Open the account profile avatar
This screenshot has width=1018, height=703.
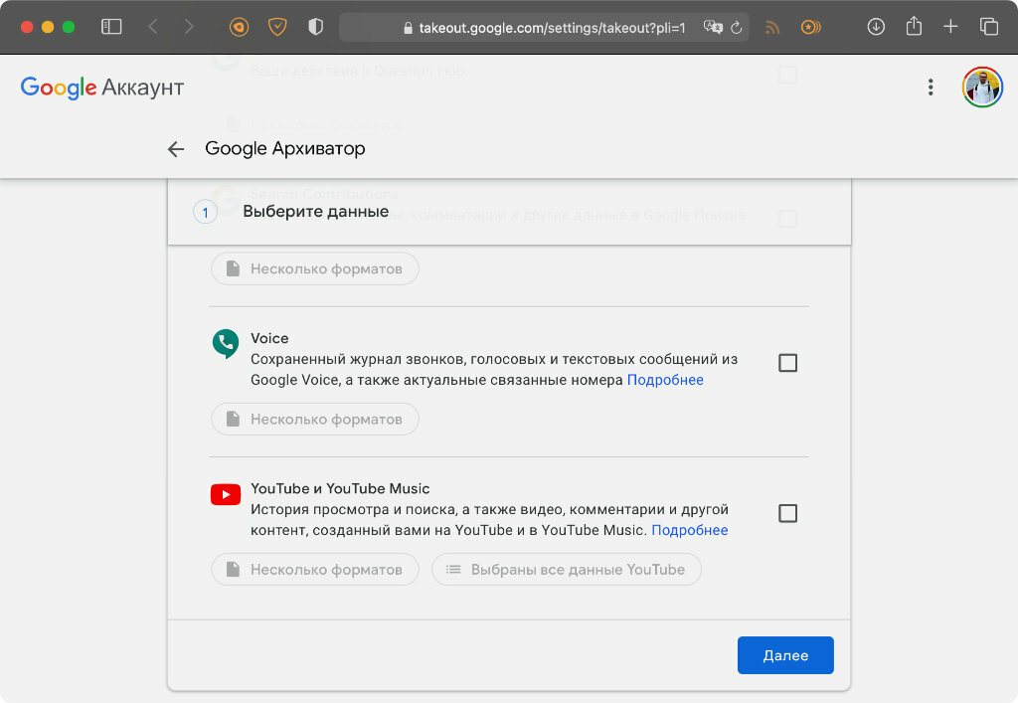982,87
